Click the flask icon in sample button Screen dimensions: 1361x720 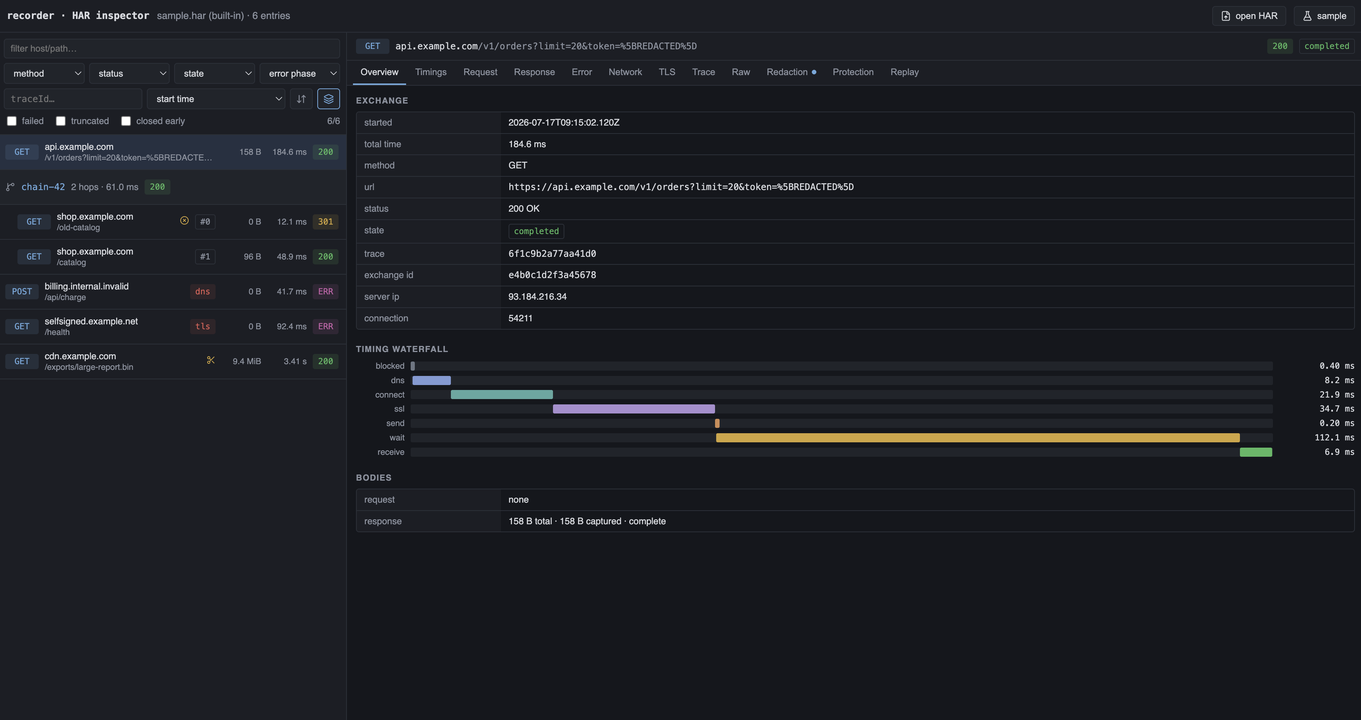click(x=1307, y=16)
